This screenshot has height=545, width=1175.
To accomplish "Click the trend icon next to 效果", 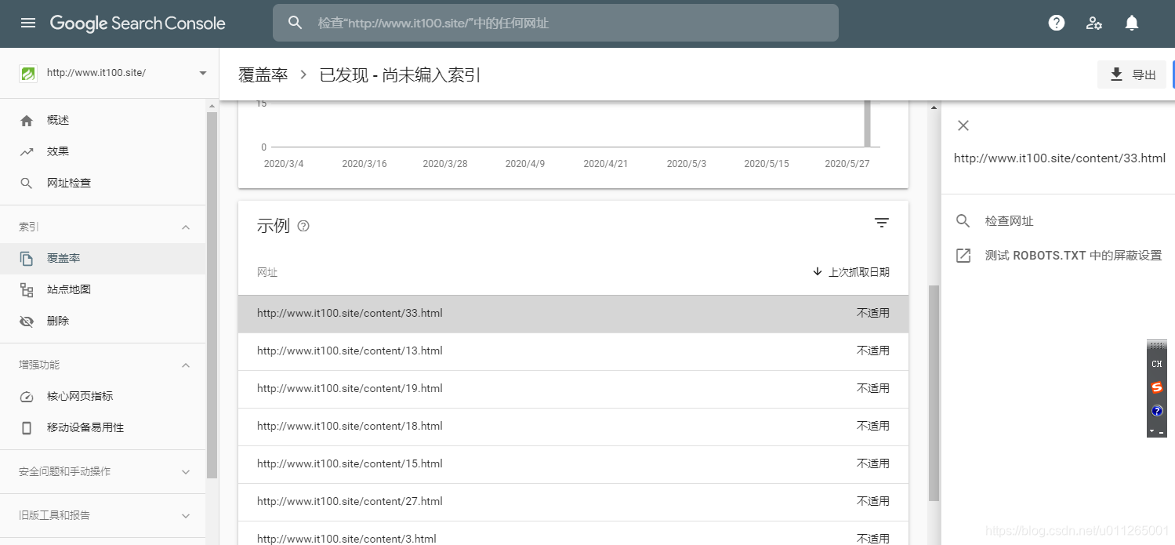I will [x=27, y=151].
